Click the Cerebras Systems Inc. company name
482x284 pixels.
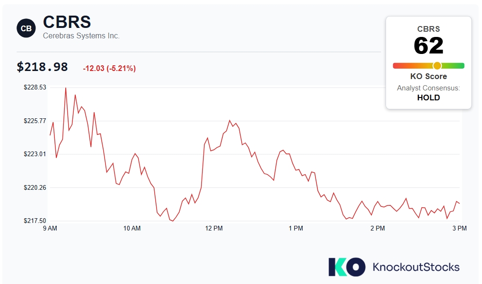pyautogui.click(x=81, y=35)
